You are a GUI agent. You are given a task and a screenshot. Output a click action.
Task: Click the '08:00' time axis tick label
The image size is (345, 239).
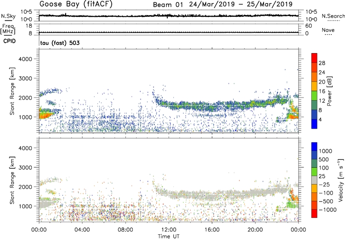[x=125, y=230]
